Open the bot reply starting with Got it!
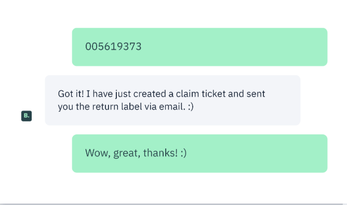 pyautogui.click(x=172, y=100)
